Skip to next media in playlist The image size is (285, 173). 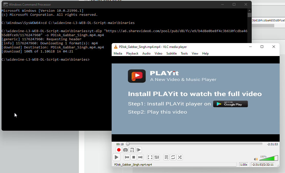(x=140, y=157)
